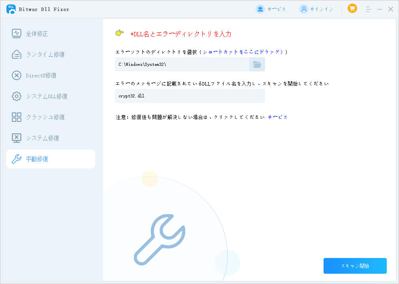Click the DirectX修復 circle-X icon
This screenshot has height=284, width=399.
pos(17,75)
